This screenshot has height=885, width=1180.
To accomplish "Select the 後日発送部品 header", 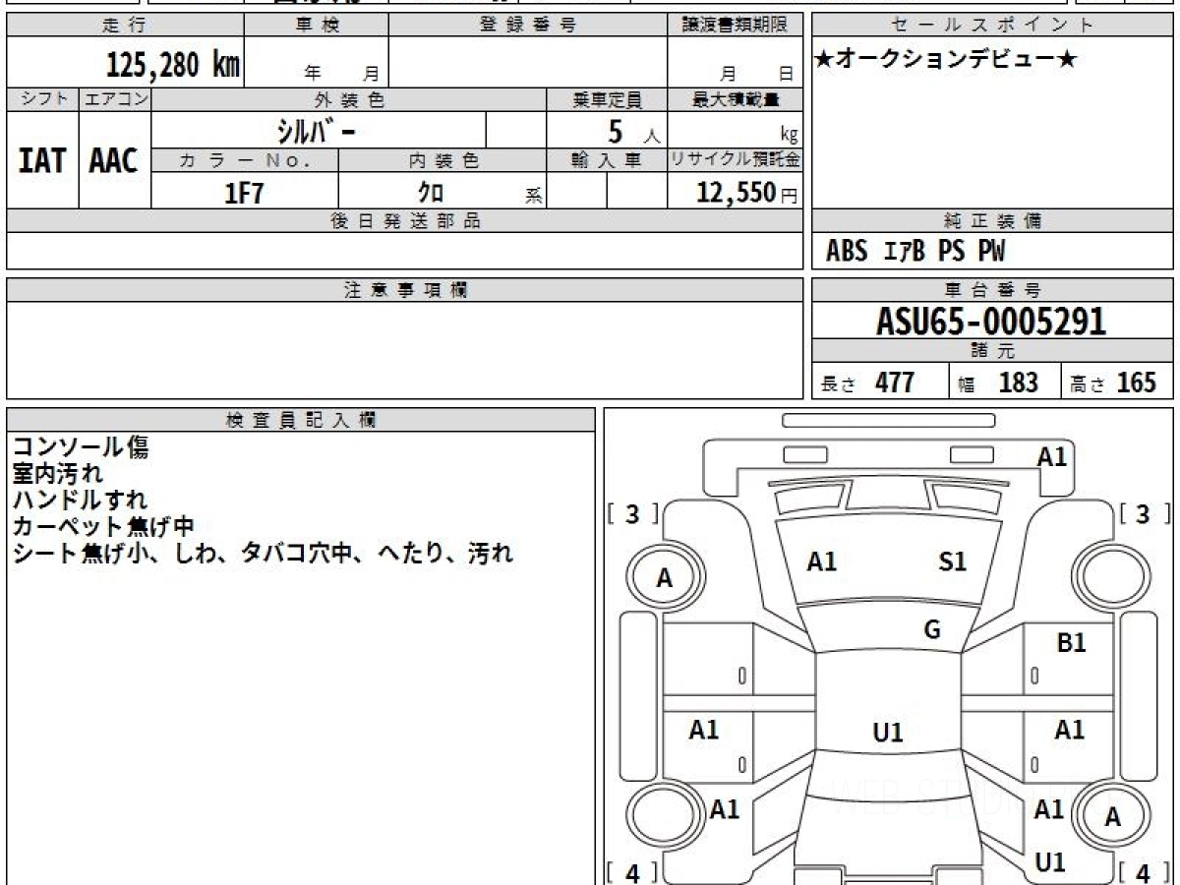I will click(x=405, y=221).
